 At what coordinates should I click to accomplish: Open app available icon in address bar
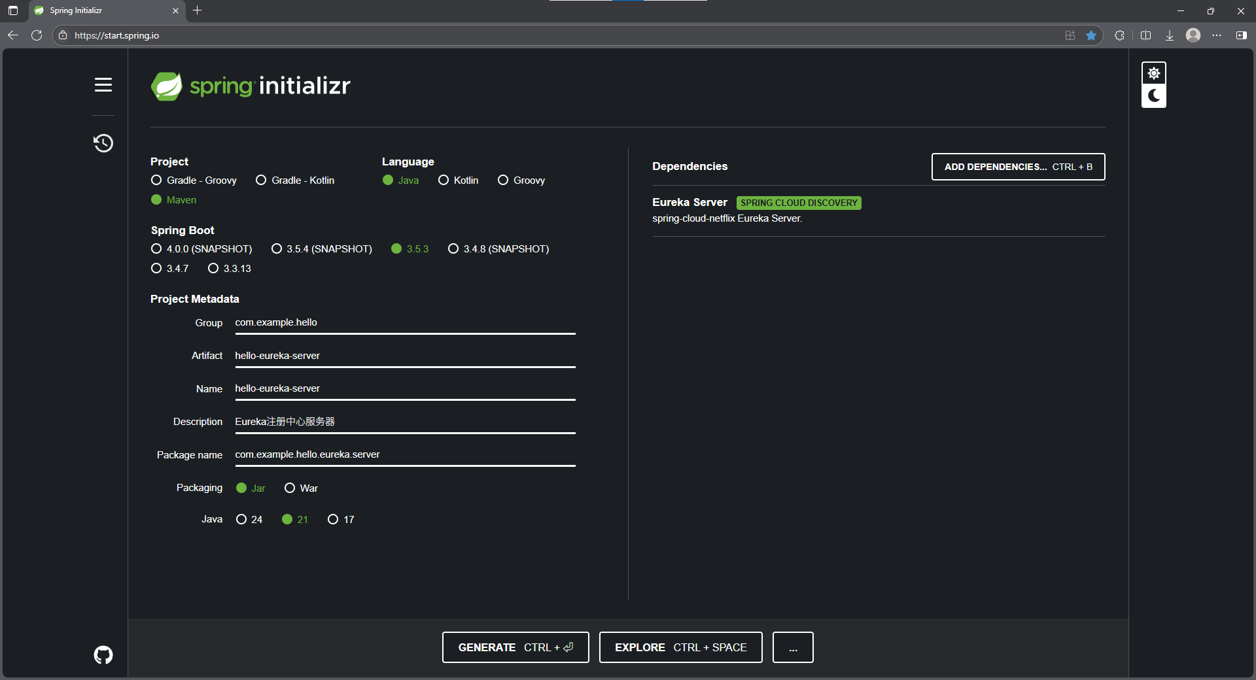coord(1070,35)
